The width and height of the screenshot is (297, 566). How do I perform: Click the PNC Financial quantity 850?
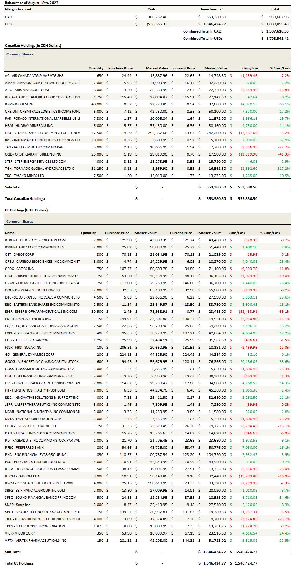[x=100, y=455]
